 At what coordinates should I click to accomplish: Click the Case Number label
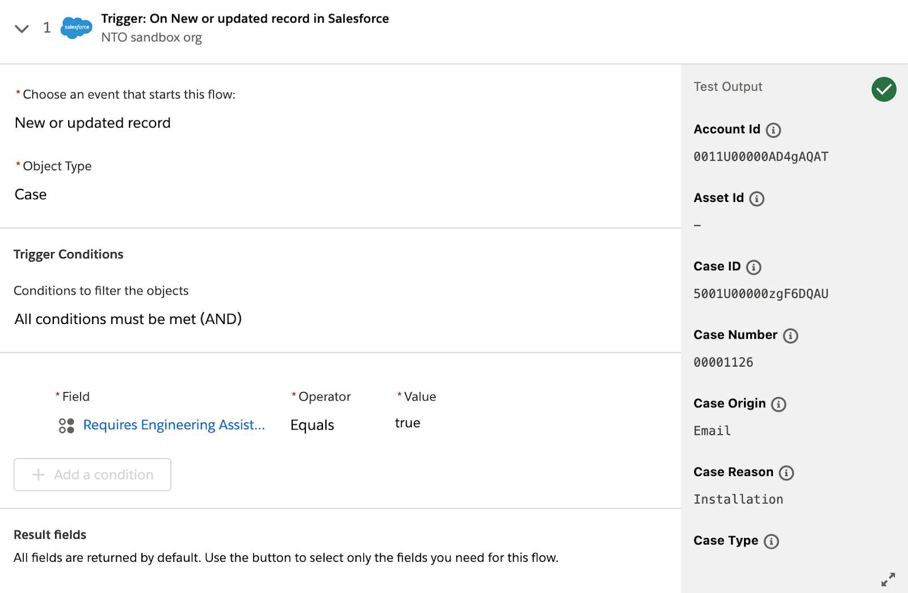click(x=735, y=335)
